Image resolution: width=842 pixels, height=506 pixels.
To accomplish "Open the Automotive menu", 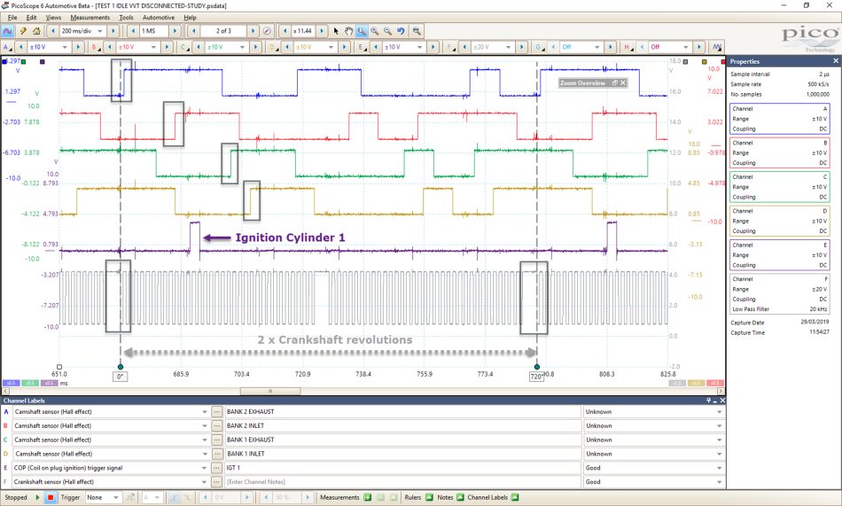I will pyautogui.click(x=159, y=17).
